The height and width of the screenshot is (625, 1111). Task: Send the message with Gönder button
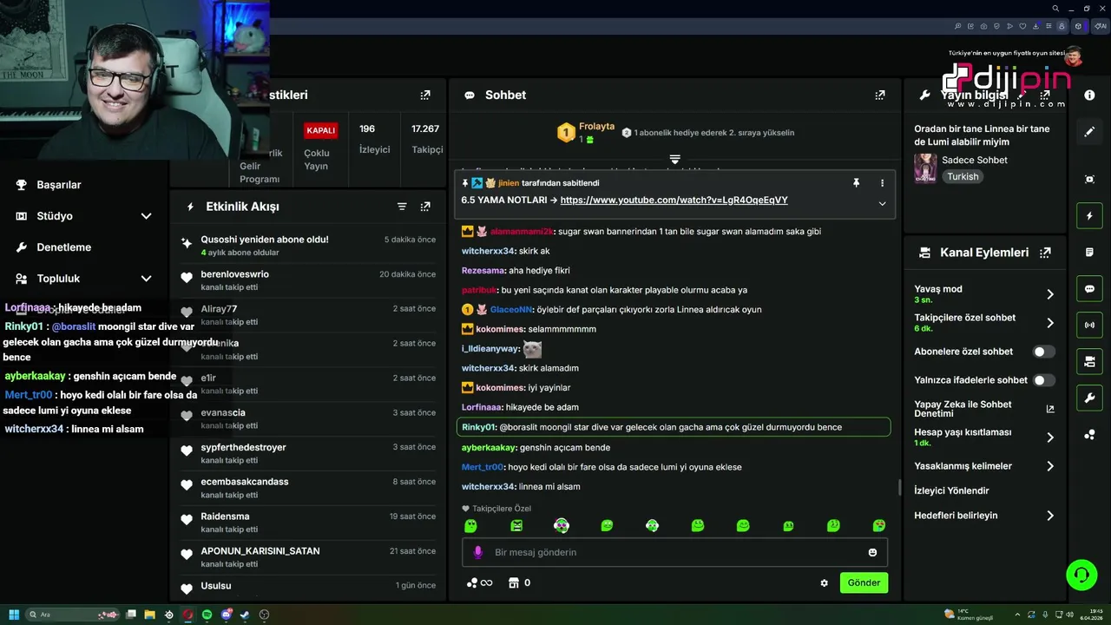click(x=864, y=583)
